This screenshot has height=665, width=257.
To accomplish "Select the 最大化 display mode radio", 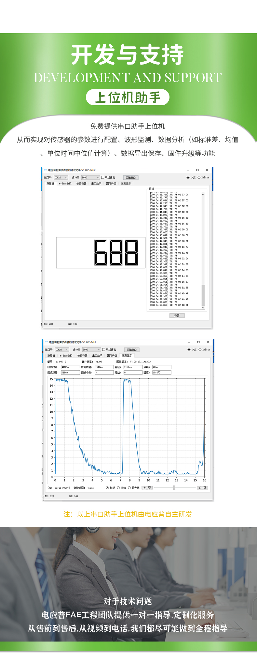I will pyautogui.click(x=129, y=488).
